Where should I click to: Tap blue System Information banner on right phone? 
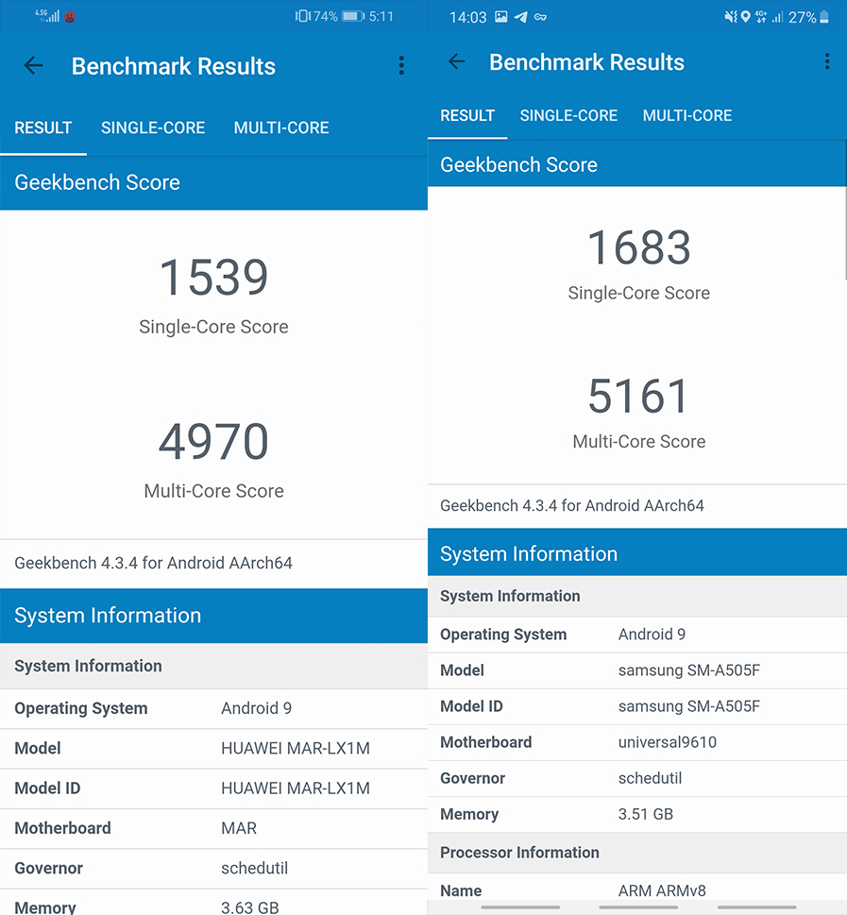637,553
